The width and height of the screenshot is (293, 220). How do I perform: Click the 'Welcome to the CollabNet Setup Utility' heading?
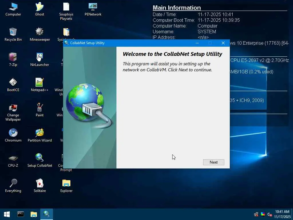coord(173,54)
